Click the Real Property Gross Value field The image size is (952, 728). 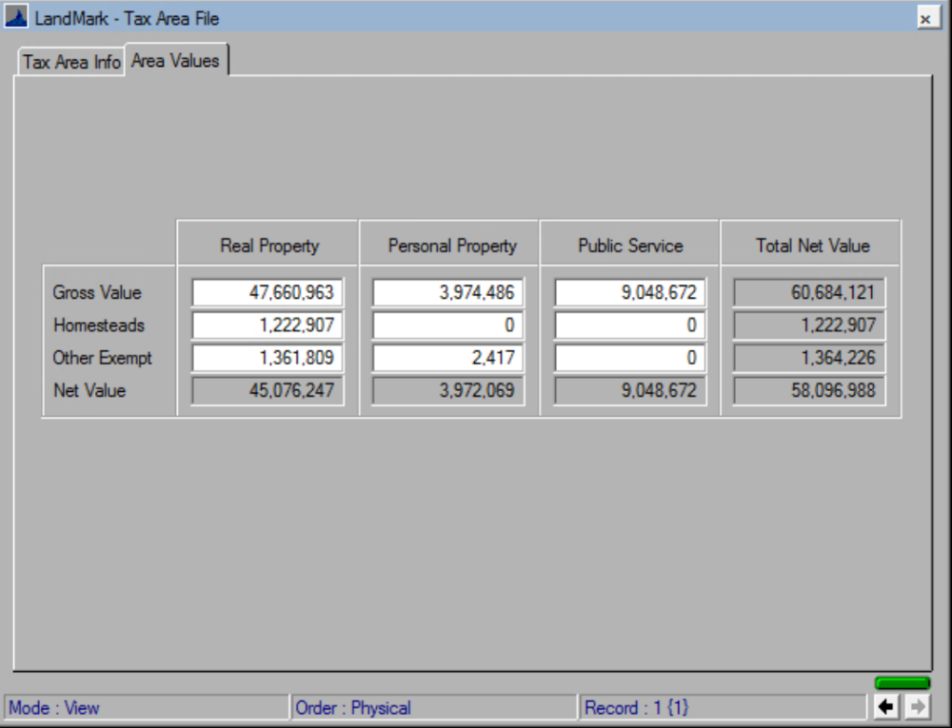point(269,292)
